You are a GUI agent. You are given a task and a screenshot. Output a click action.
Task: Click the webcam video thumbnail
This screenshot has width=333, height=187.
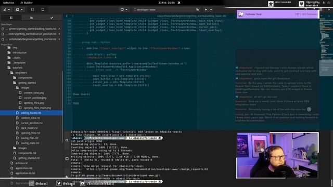tap(277, 155)
